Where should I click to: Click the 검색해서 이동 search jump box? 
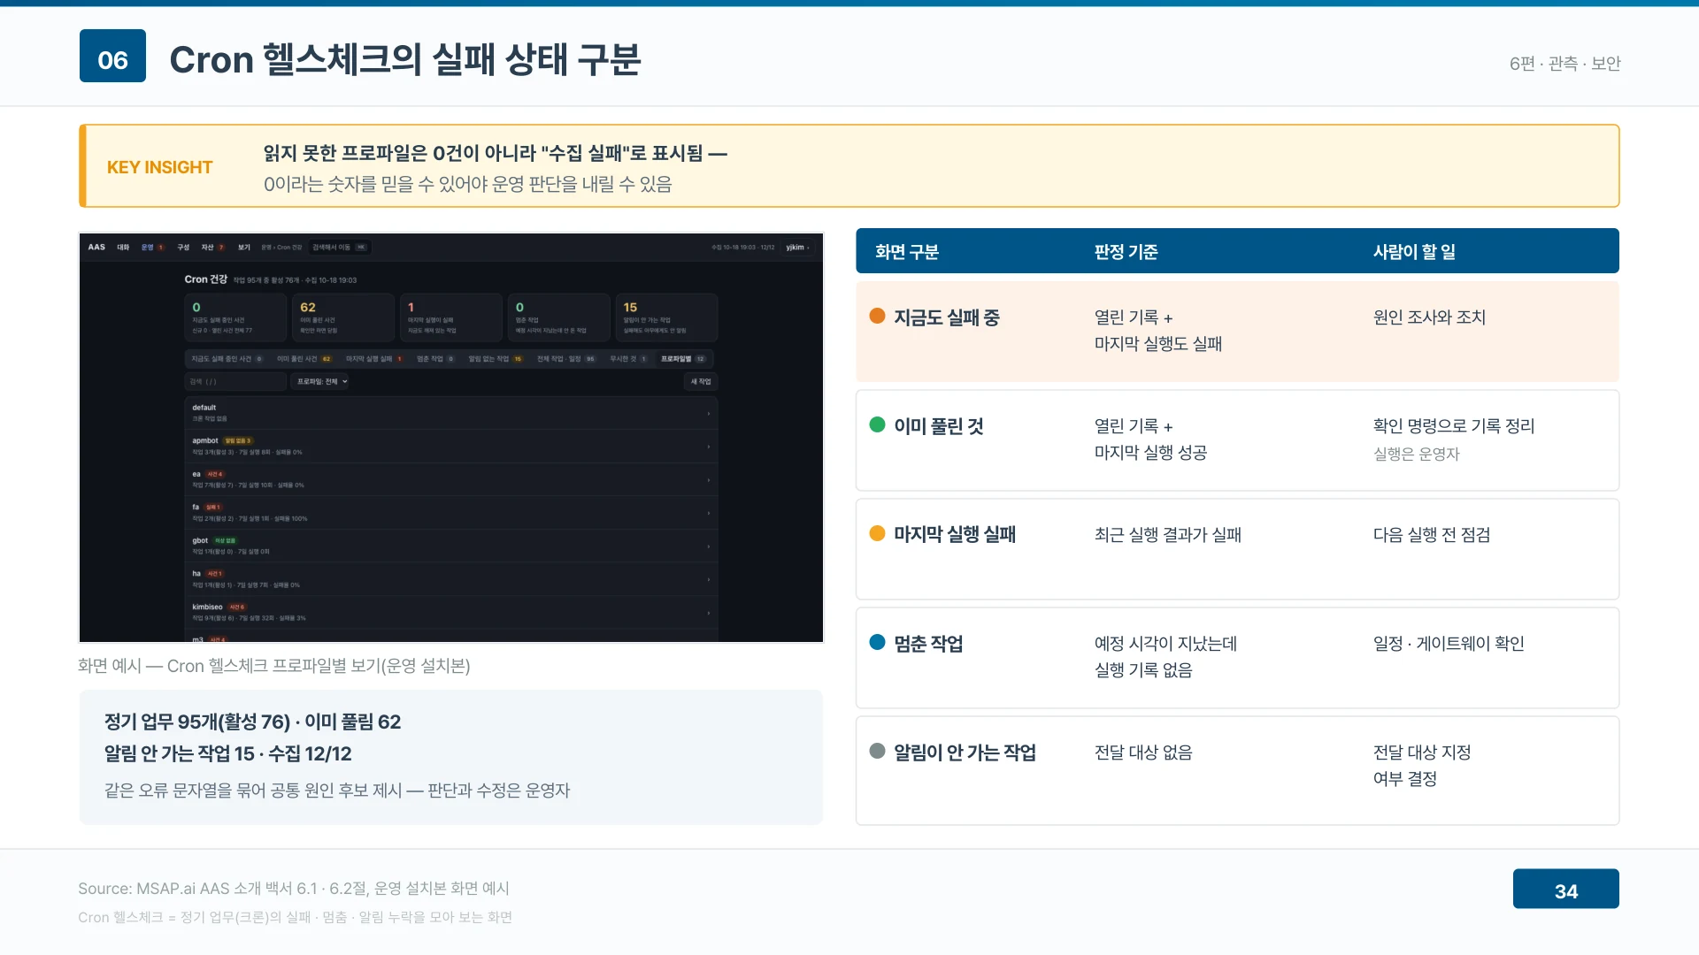tap(340, 248)
